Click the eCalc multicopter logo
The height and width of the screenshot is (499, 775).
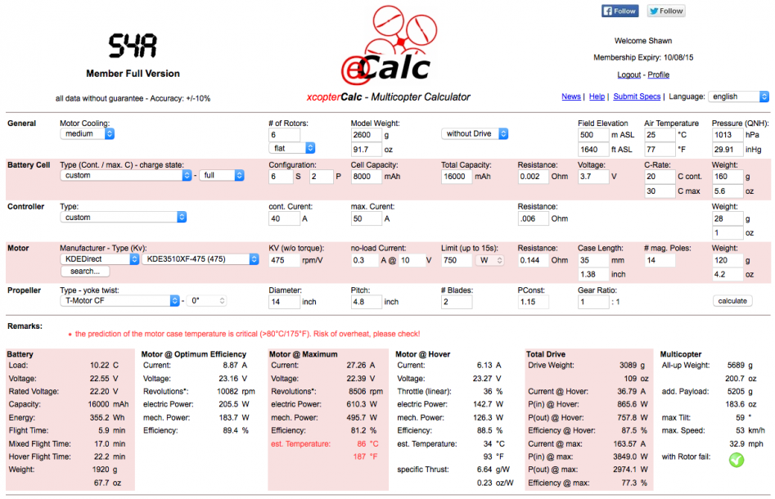(x=389, y=44)
